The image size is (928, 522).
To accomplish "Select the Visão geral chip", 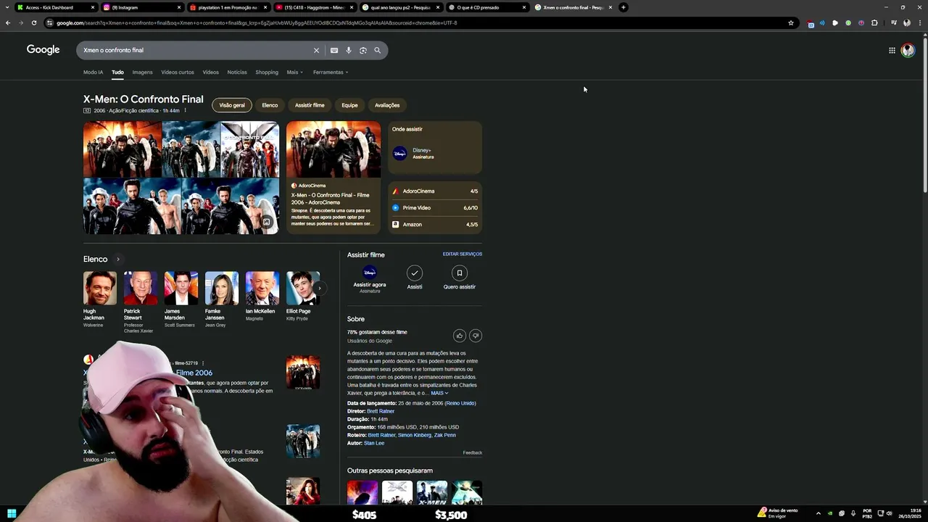I will [232, 105].
